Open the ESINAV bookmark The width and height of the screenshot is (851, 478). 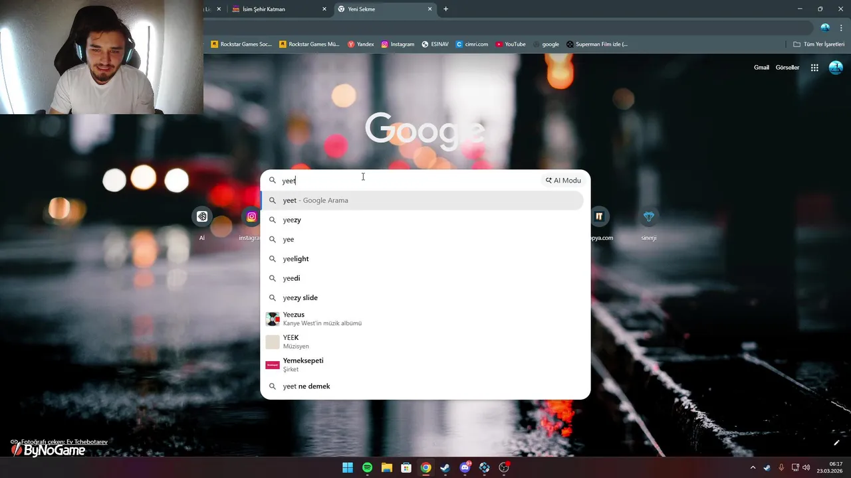[435, 44]
